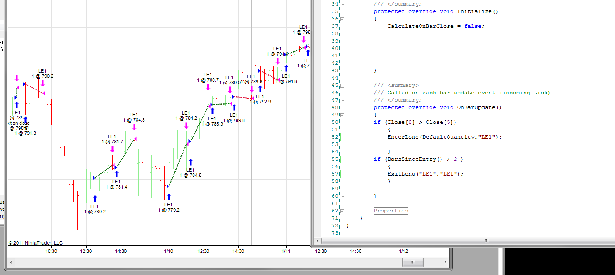This screenshot has height=275, width=615.
Task: Click line number 52 in the margin
Action: 334,137
